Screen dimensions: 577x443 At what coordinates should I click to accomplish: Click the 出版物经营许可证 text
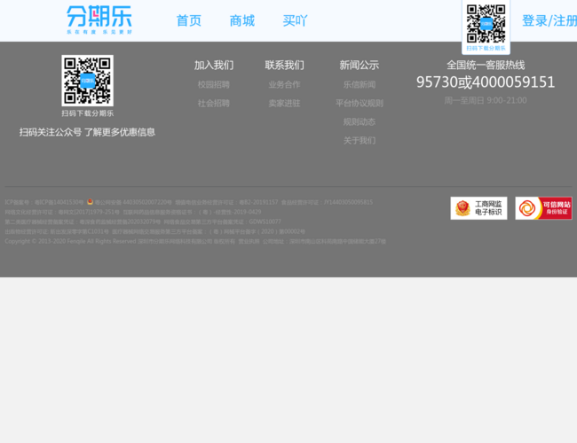tap(57, 232)
